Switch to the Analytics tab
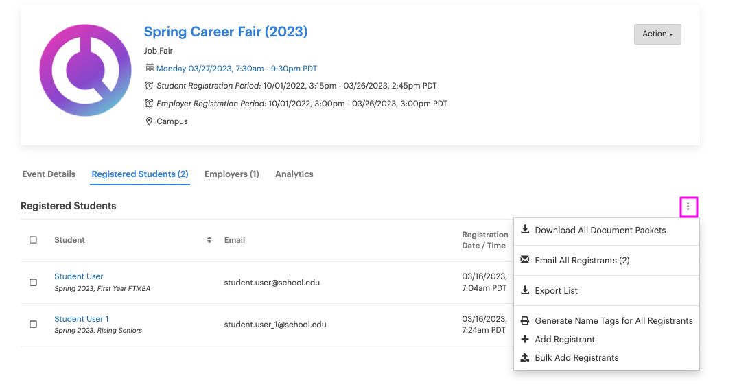Screen dimensions: 748x389 294,174
